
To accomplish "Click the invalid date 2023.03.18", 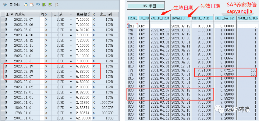I will tap(181, 94).
